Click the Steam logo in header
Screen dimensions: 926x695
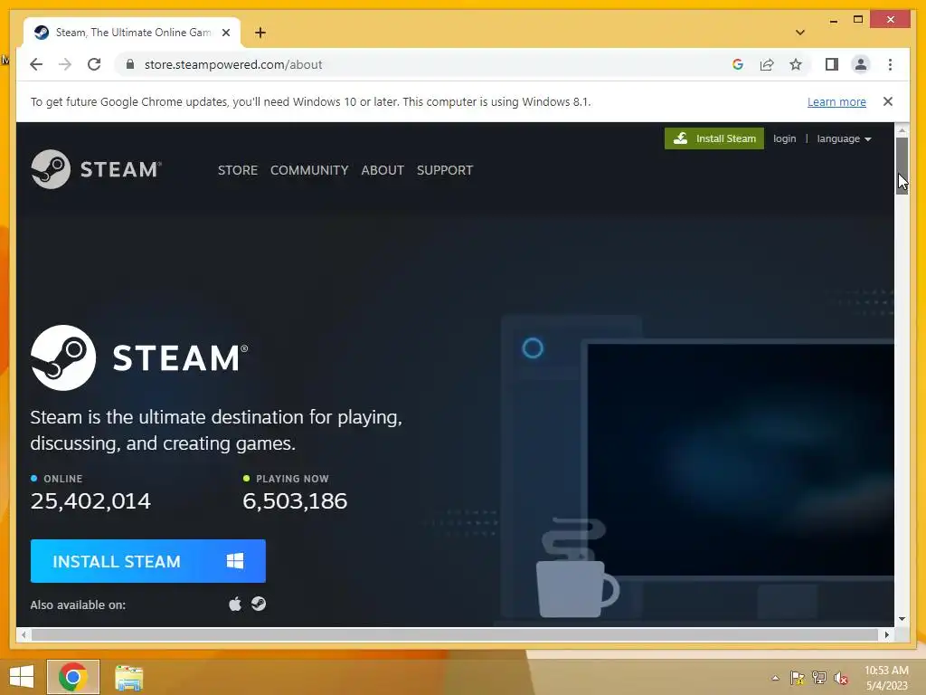click(96, 169)
